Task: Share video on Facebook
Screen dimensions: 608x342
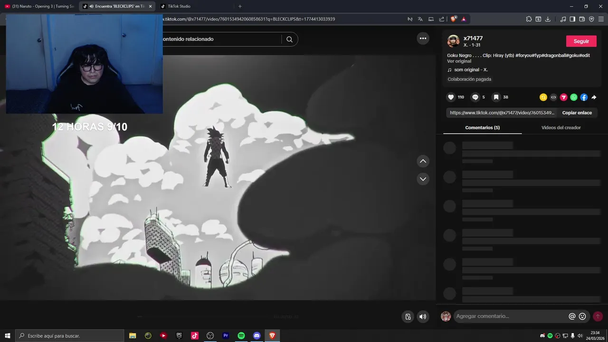Action: [584, 97]
